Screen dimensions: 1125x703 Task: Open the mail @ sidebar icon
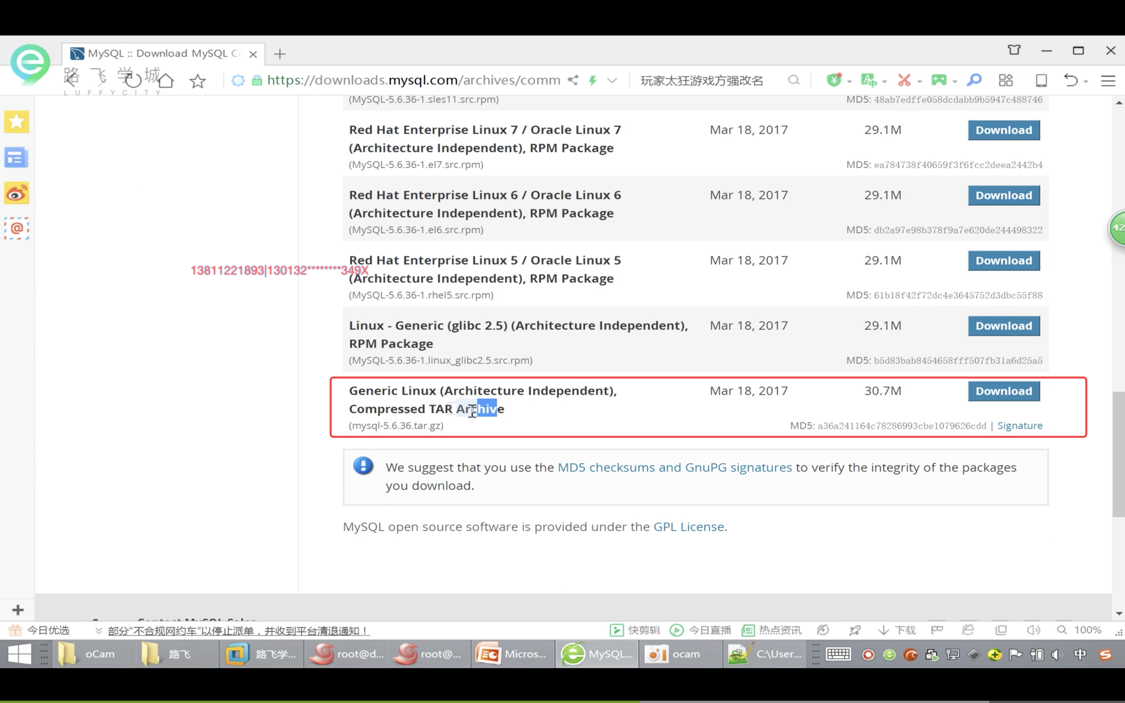(x=17, y=228)
